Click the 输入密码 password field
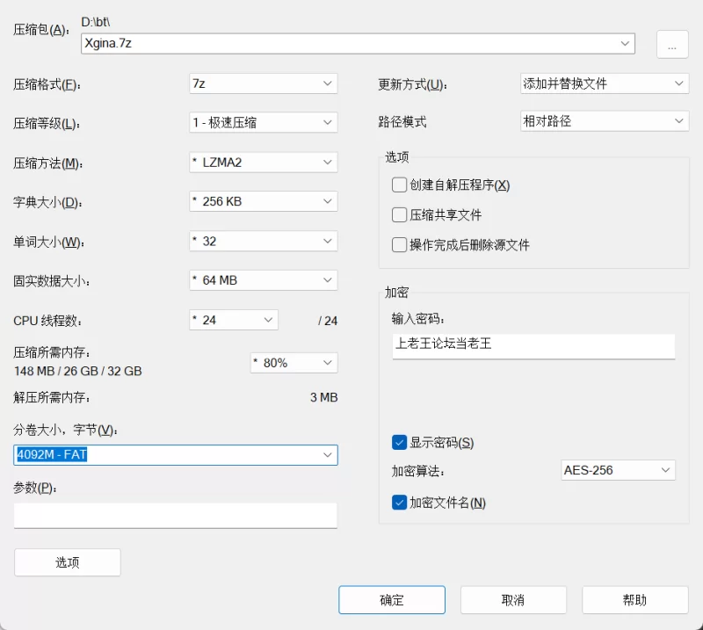This screenshot has height=630, width=703. click(533, 344)
